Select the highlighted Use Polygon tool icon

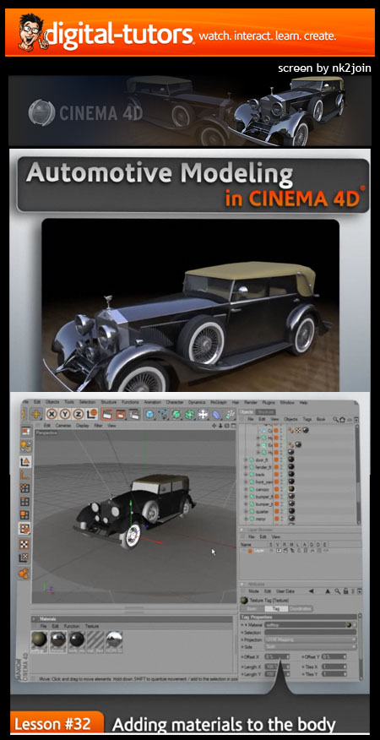pos(25,529)
